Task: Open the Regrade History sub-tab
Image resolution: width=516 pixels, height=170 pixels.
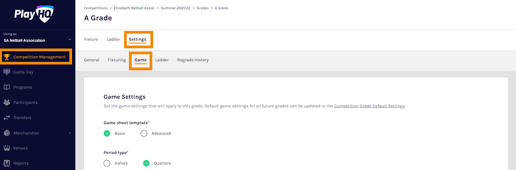Action: pos(193,60)
